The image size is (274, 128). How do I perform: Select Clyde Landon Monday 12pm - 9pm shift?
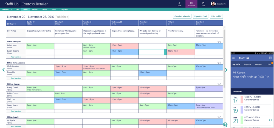pyautogui.click(x=68, y=67)
